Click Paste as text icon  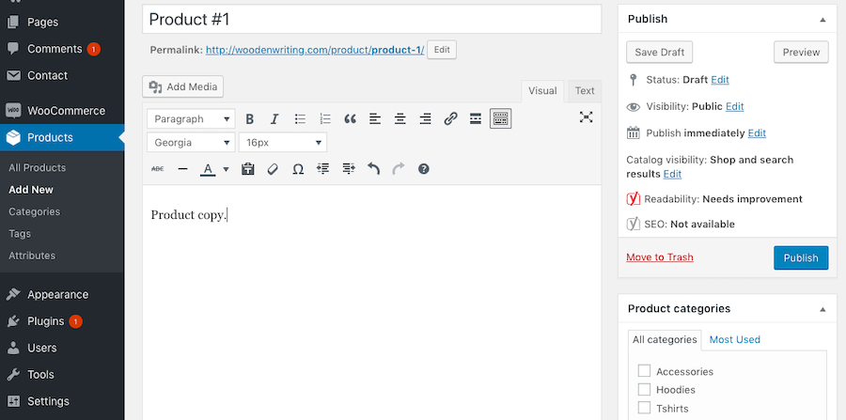[x=247, y=169]
